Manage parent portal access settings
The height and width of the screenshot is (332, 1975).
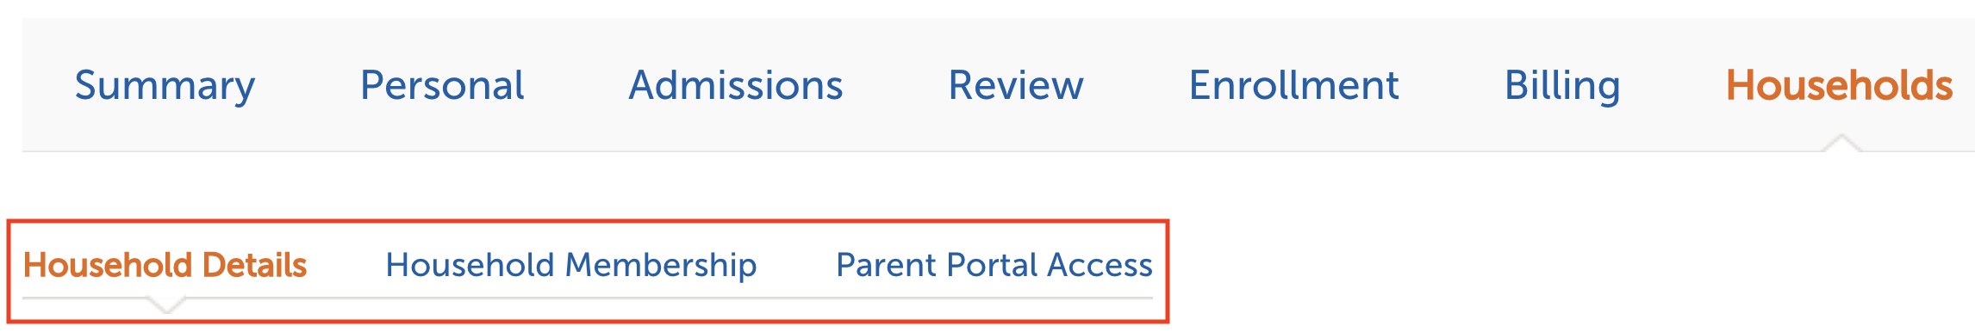coord(994,265)
